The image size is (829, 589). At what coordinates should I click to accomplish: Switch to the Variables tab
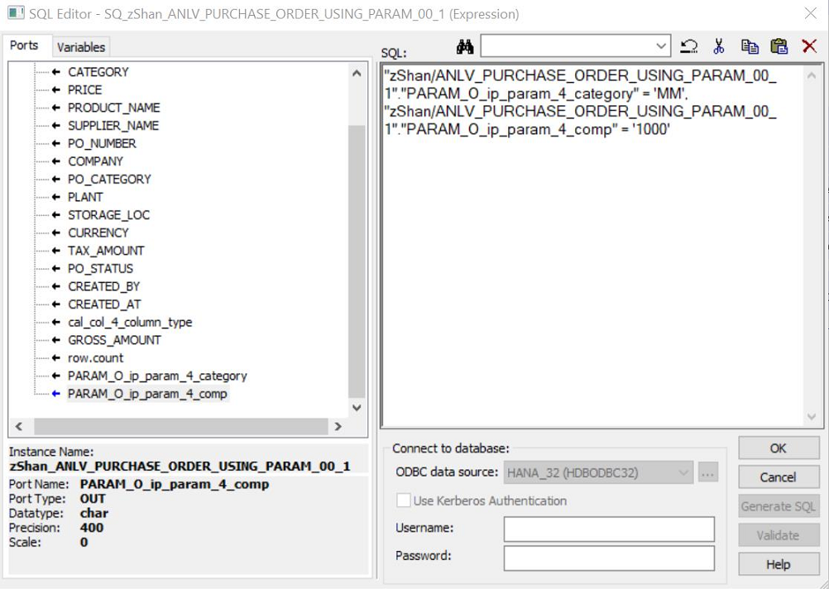pos(81,47)
